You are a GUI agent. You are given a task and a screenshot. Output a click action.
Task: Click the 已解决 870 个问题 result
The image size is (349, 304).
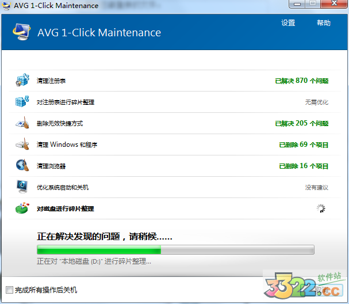(x=302, y=81)
